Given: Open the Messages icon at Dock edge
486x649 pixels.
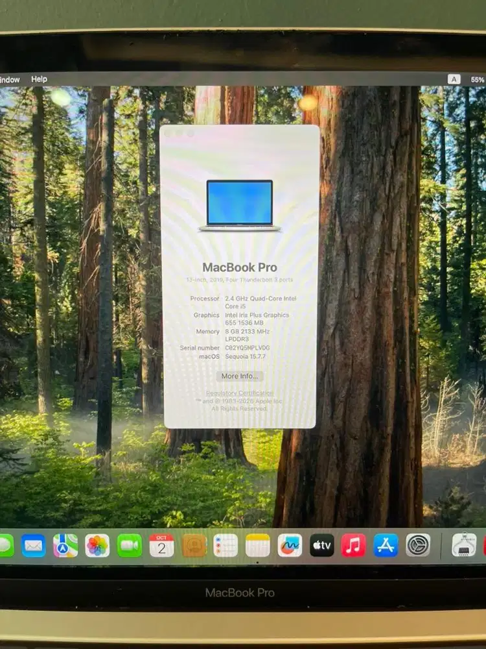Looking at the screenshot, I should (6, 545).
